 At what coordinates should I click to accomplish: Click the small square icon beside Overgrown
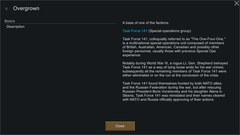pyautogui.click(x=7, y=9)
